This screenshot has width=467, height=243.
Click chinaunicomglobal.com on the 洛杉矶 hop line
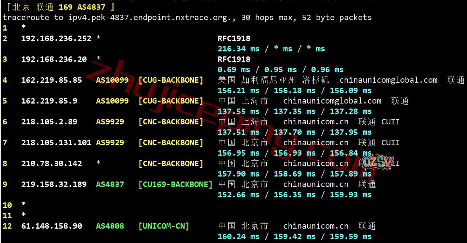coord(388,80)
